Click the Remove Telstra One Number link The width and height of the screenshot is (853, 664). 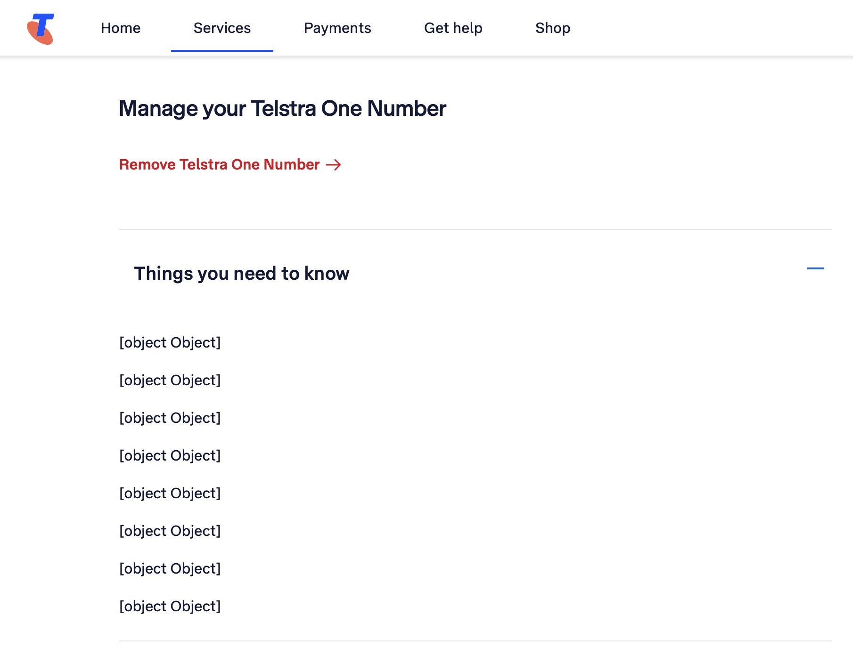230,165
